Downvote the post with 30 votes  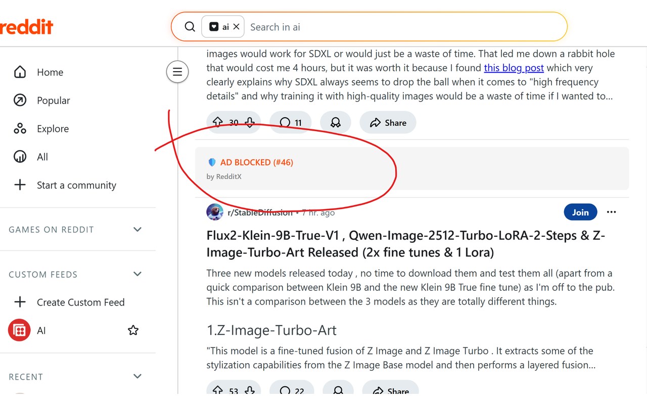point(250,122)
